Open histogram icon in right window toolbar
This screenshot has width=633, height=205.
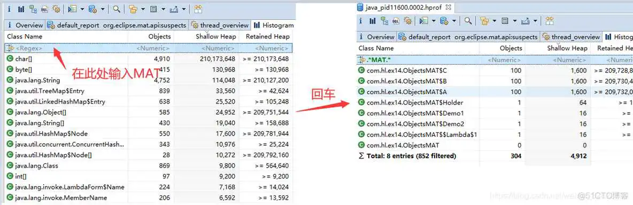[372, 20]
